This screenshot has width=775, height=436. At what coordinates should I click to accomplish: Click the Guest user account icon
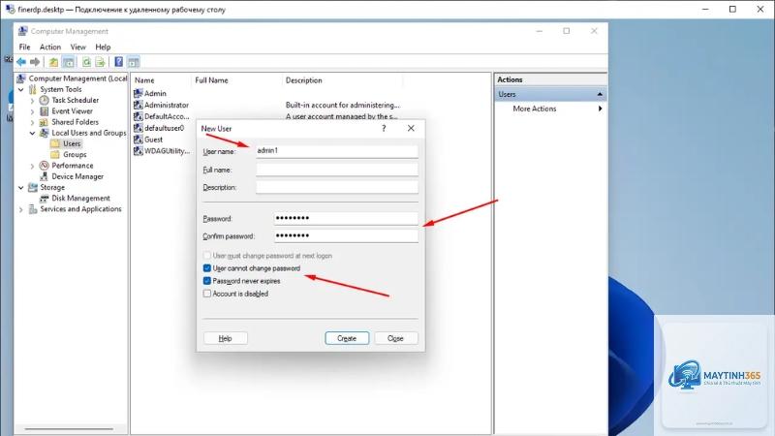point(138,140)
